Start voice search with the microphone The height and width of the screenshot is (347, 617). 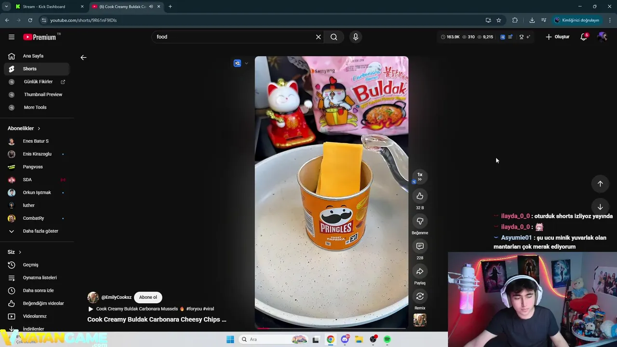[356, 37]
